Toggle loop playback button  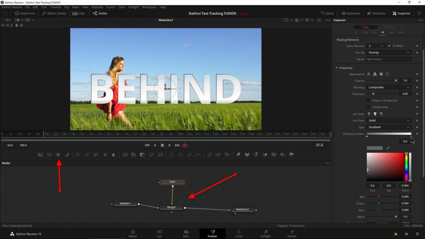pos(185,145)
